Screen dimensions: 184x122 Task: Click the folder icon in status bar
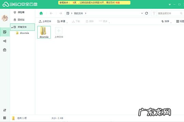point(13,118)
